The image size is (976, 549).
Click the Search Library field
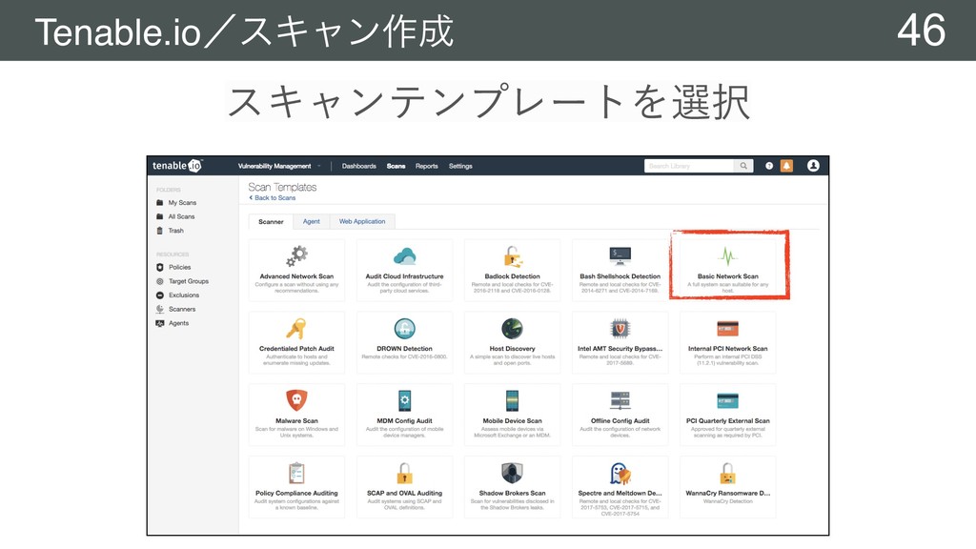pos(689,166)
